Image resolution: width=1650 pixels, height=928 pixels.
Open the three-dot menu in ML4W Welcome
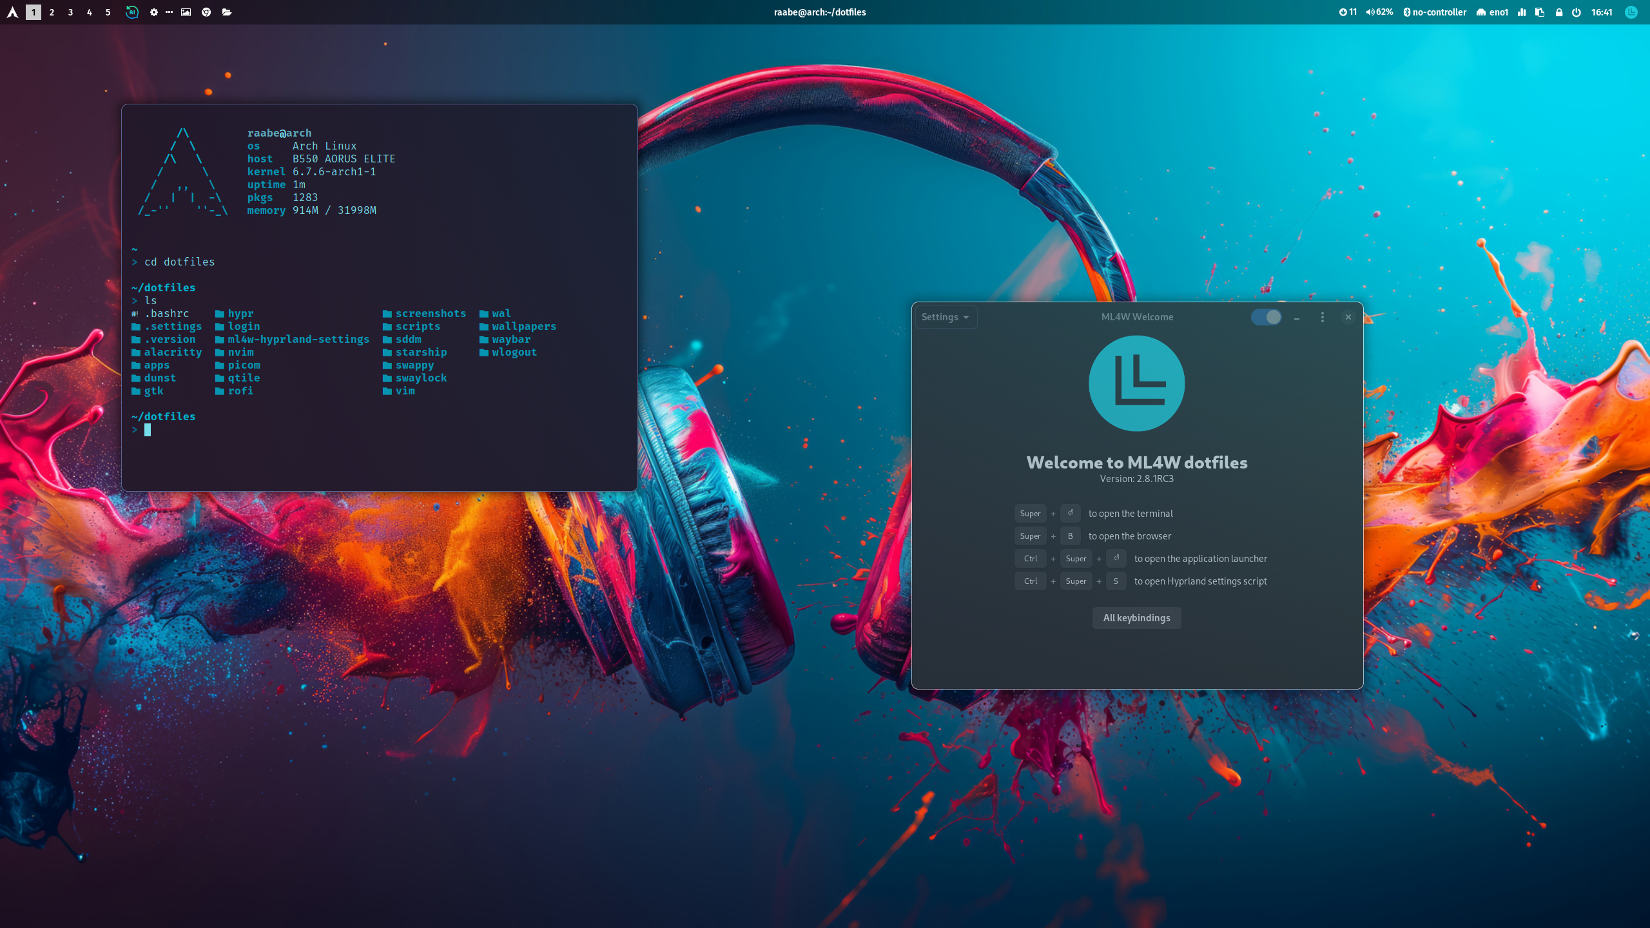pos(1323,317)
